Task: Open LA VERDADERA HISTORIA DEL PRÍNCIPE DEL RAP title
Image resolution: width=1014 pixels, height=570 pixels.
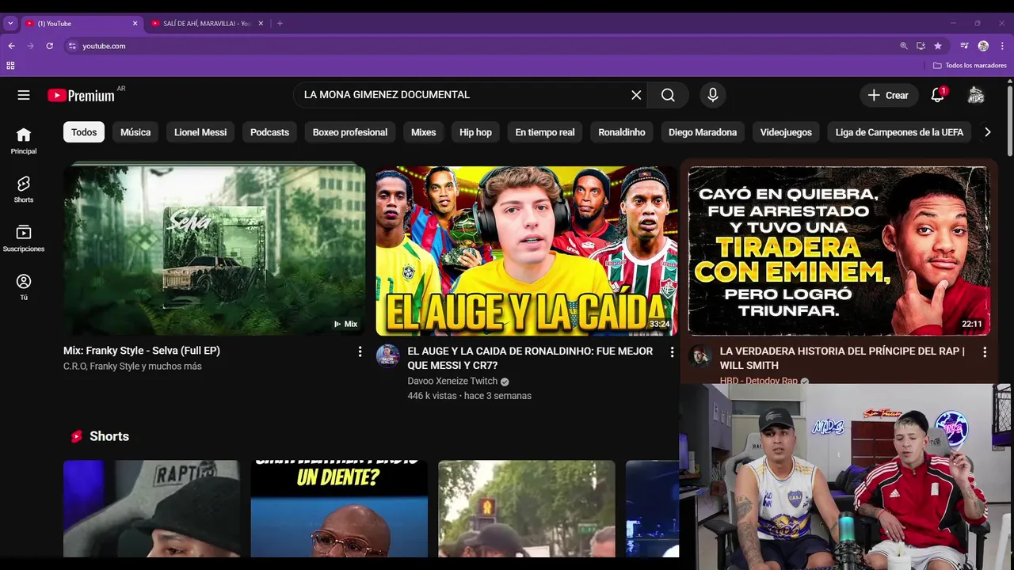Action: (842, 358)
